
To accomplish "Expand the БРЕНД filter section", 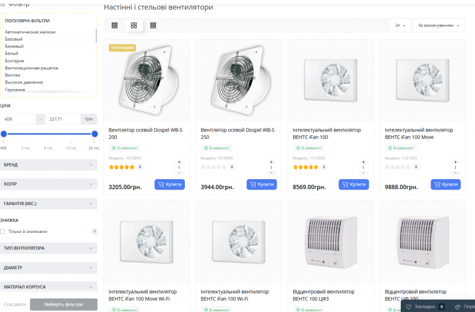I will [49, 165].
